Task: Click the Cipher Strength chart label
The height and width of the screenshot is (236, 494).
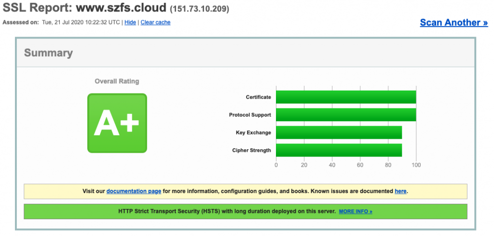Action: (251, 150)
